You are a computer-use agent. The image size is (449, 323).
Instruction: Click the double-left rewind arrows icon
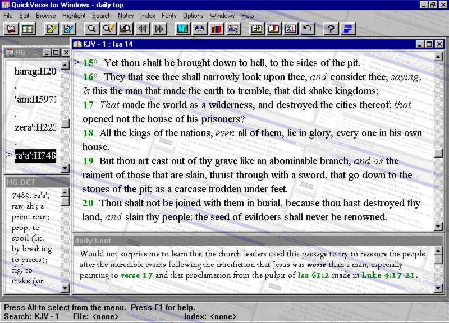point(143,29)
